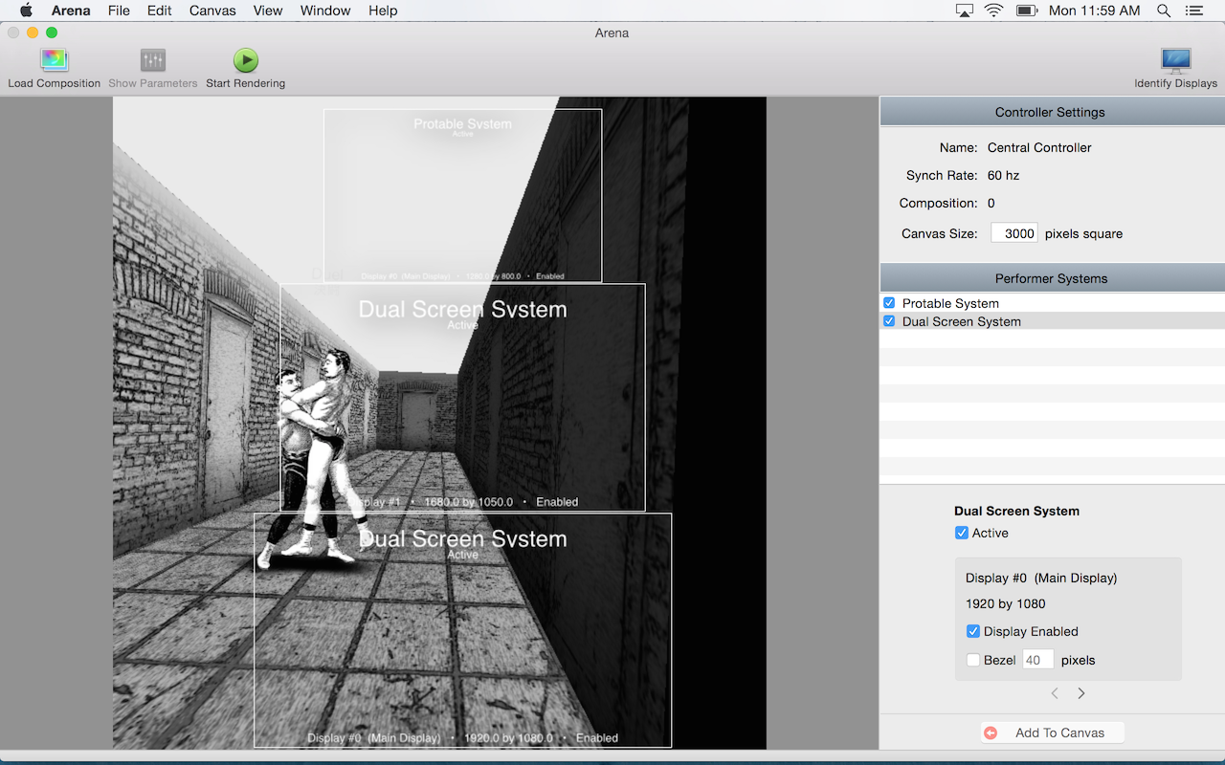Click the AirPlay display icon
This screenshot has height=765, width=1225.
[964, 11]
